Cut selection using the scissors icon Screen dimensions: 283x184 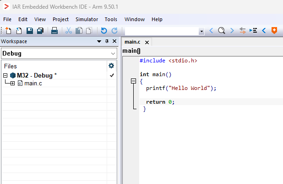coord(69,31)
